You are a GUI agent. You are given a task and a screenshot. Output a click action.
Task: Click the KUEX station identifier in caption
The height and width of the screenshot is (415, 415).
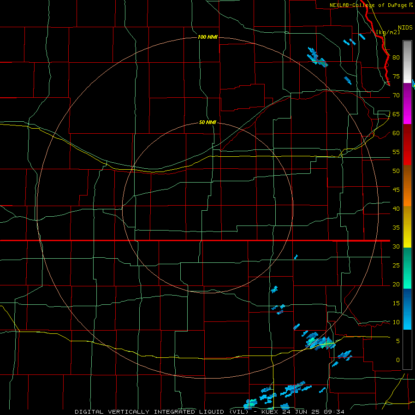[270, 412]
